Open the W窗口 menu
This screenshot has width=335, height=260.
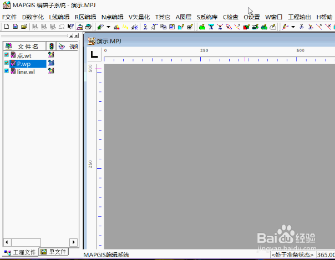coord(273,17)
